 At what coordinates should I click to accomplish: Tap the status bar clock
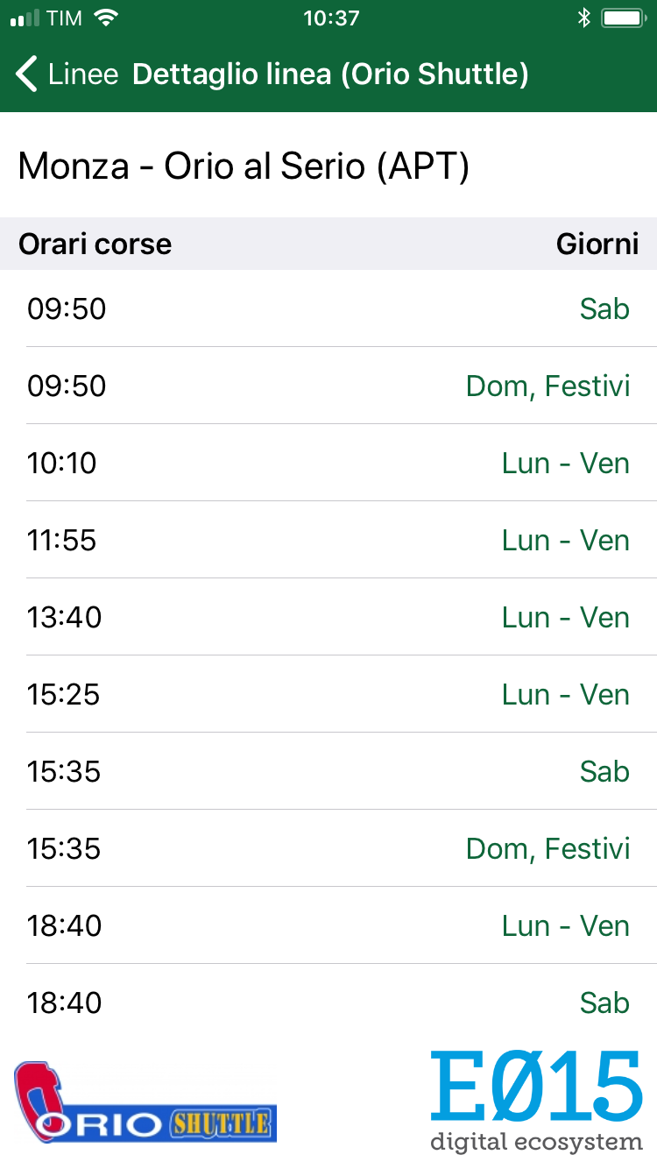coord(330,18)
